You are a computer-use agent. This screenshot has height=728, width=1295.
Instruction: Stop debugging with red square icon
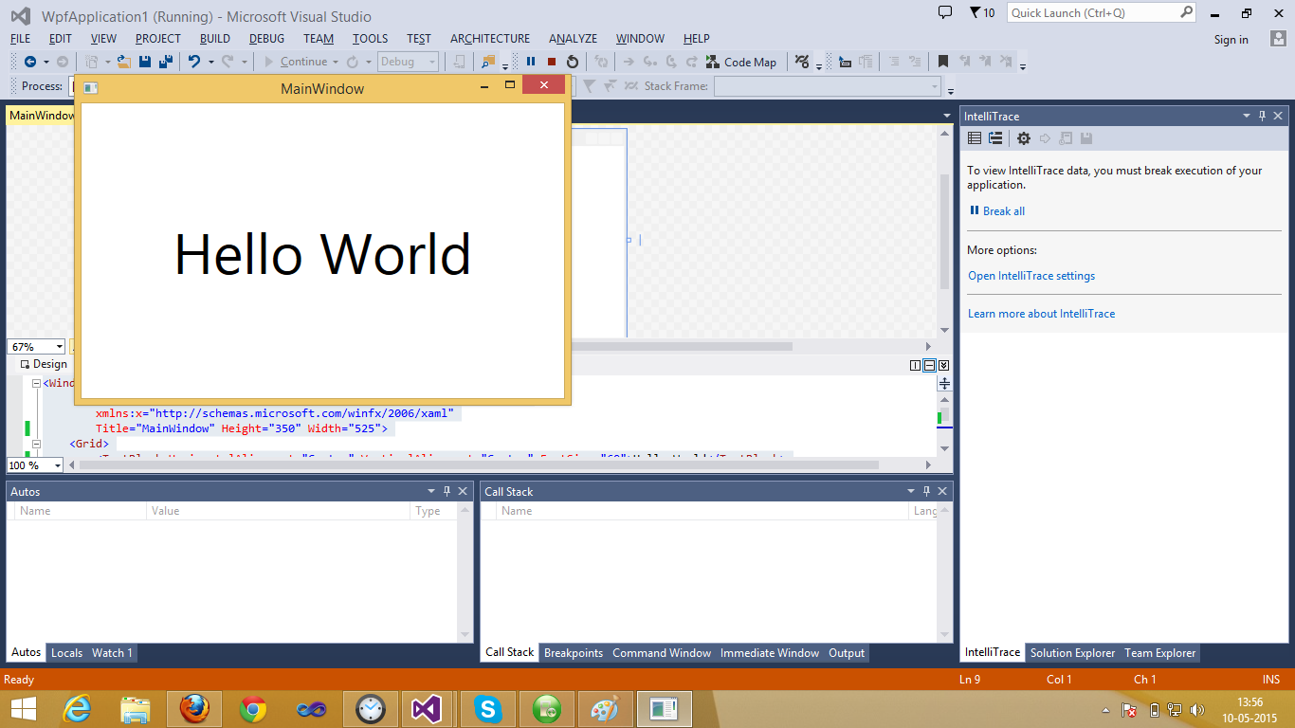[552, 62]
